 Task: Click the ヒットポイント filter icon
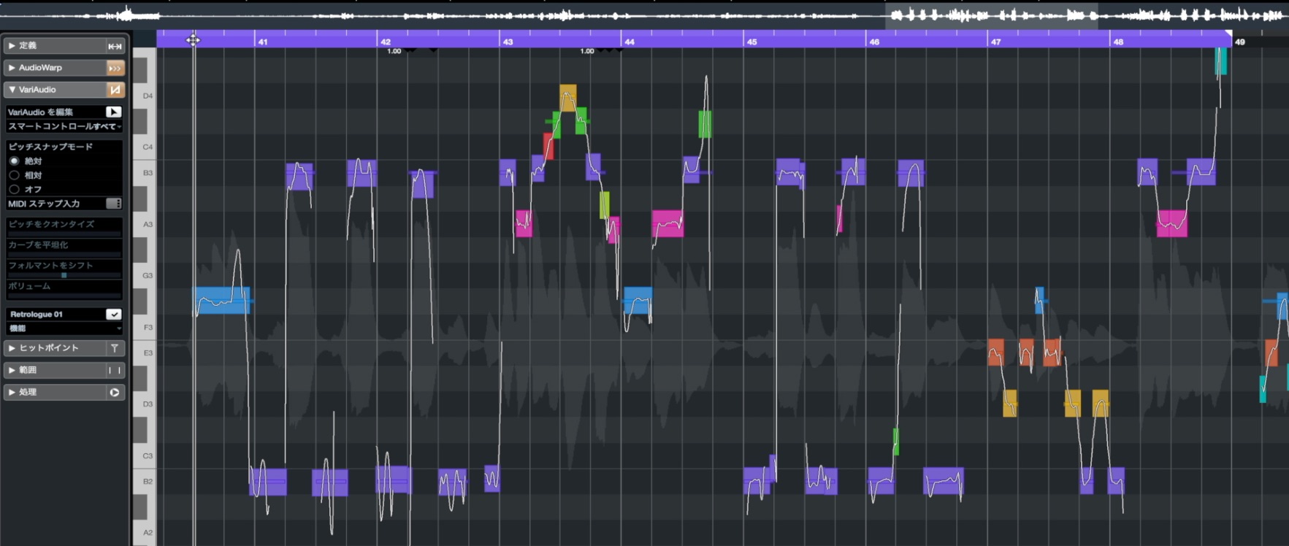click(x=115, y=348)
